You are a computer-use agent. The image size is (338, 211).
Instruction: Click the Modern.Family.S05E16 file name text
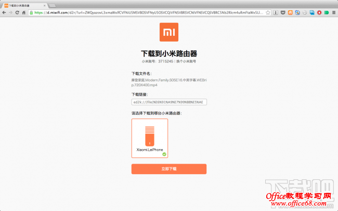coord(169,83)
